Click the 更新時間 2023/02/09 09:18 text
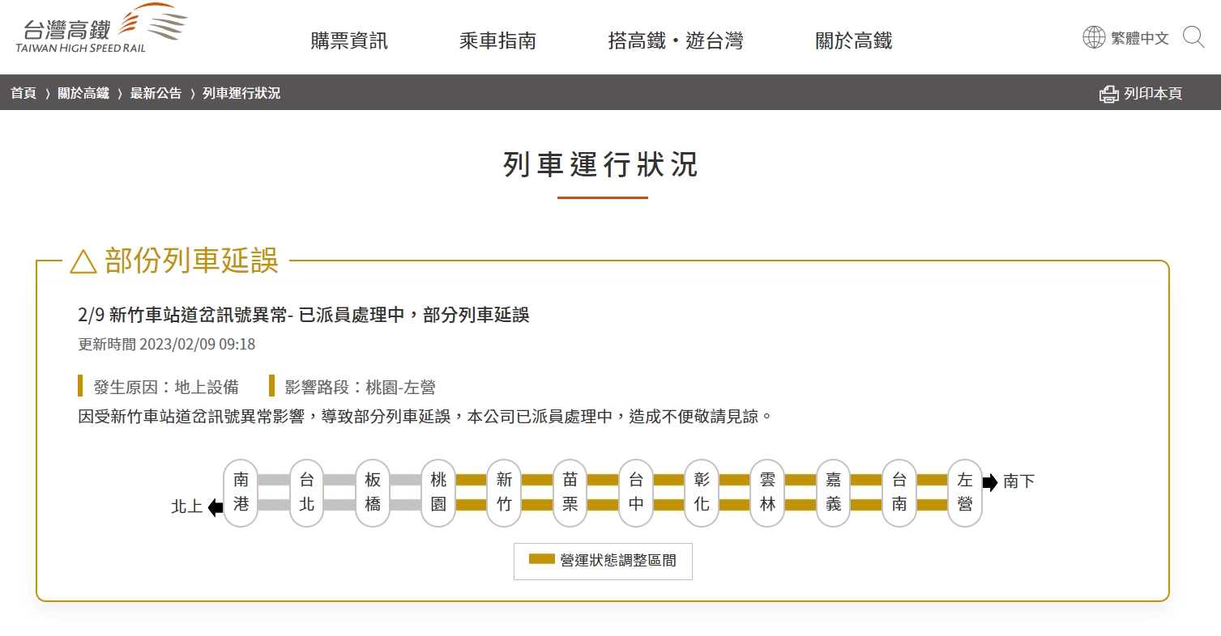1221x636 pixels. click(166, 345)
